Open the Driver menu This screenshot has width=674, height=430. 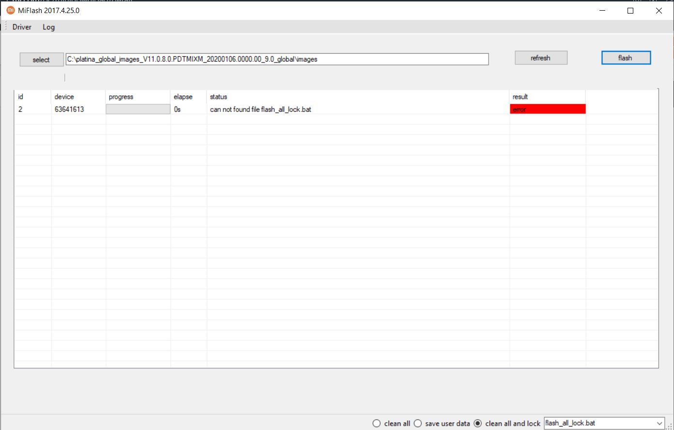pos(22,27)
